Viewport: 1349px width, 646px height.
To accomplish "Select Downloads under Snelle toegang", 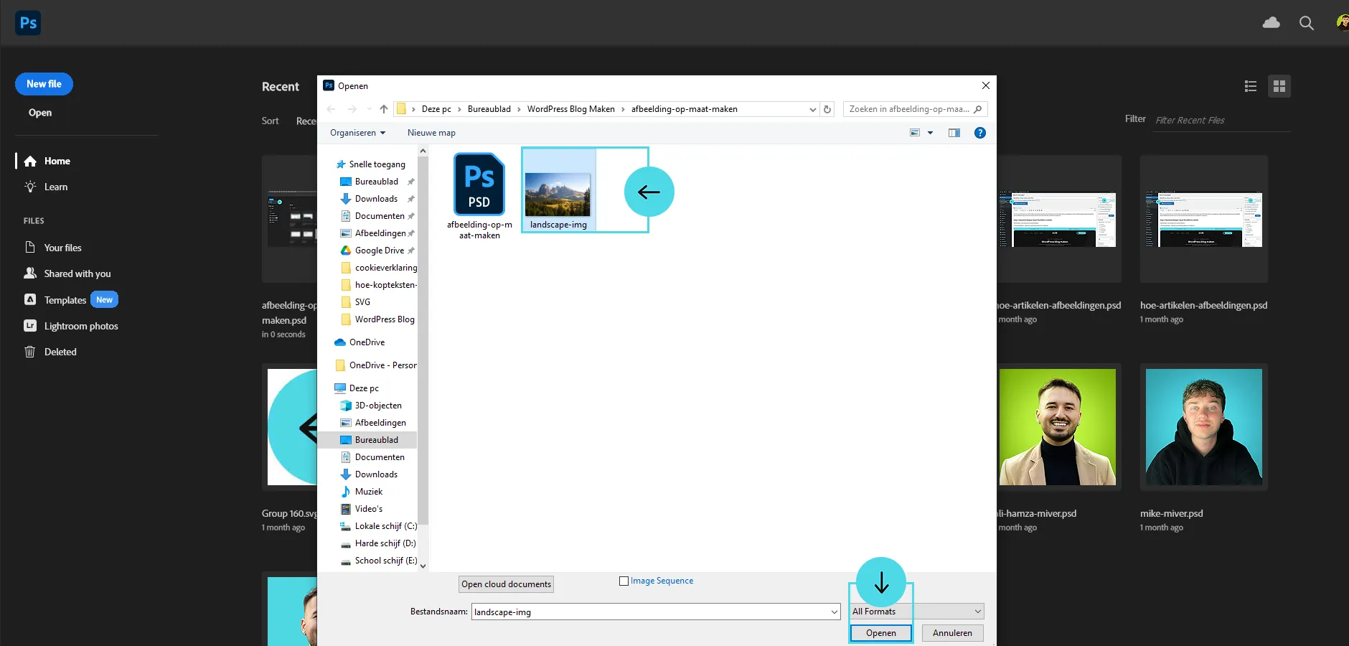I will tap(376, 199).
